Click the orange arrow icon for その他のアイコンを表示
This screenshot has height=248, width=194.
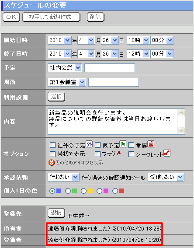pos(52,162)
